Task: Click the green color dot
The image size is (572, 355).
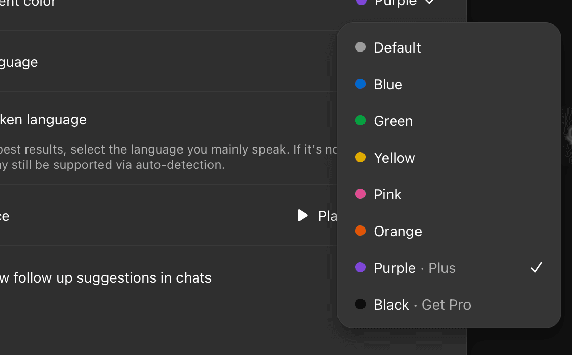Action: (x=360, y=120)
